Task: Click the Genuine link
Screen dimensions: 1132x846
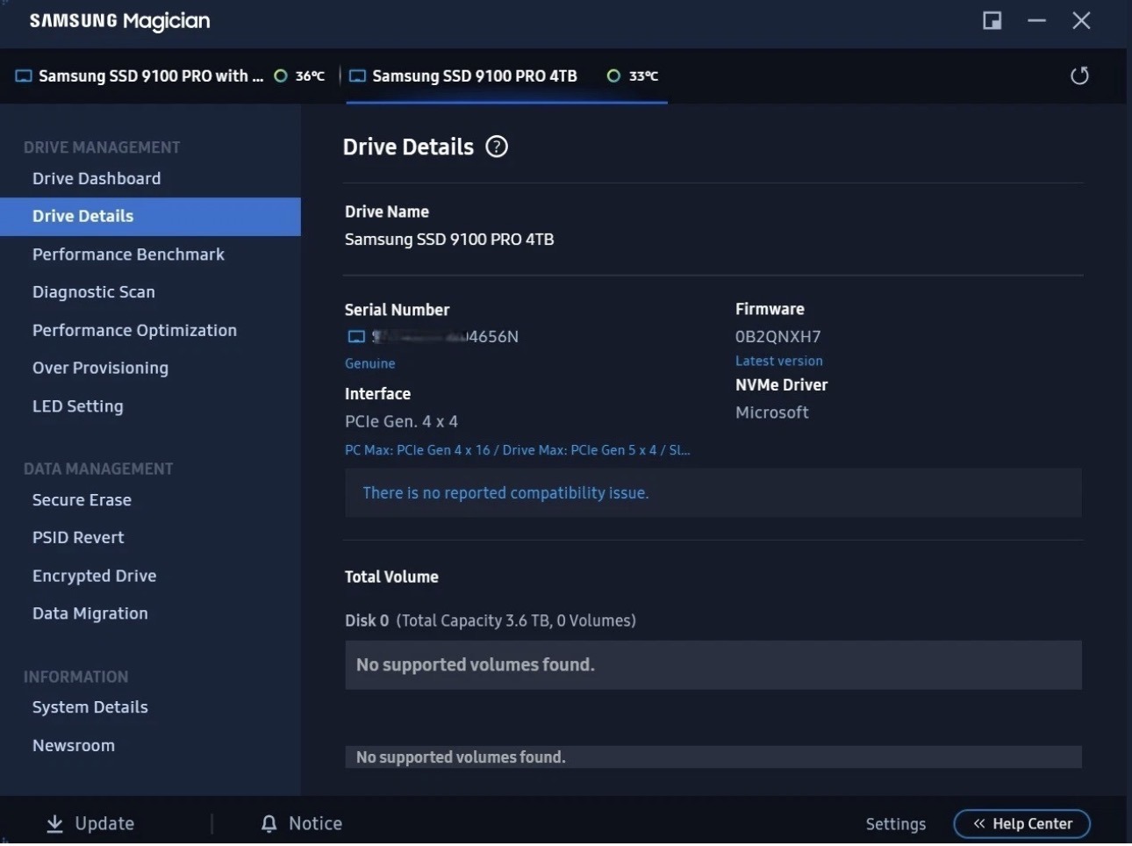Action: point(369,363)
